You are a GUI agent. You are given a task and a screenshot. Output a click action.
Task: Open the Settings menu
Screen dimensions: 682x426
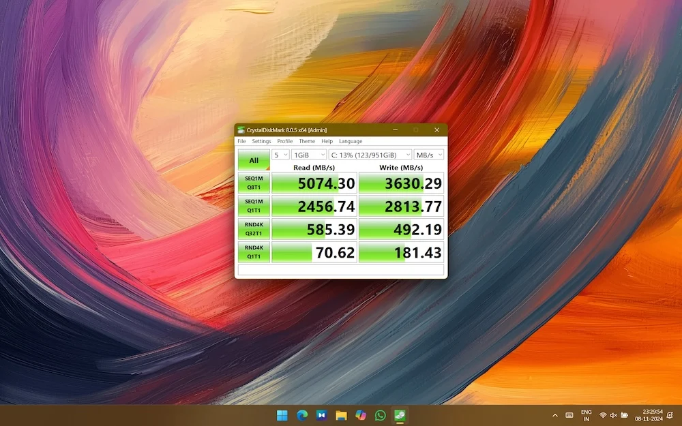(261, 141)
